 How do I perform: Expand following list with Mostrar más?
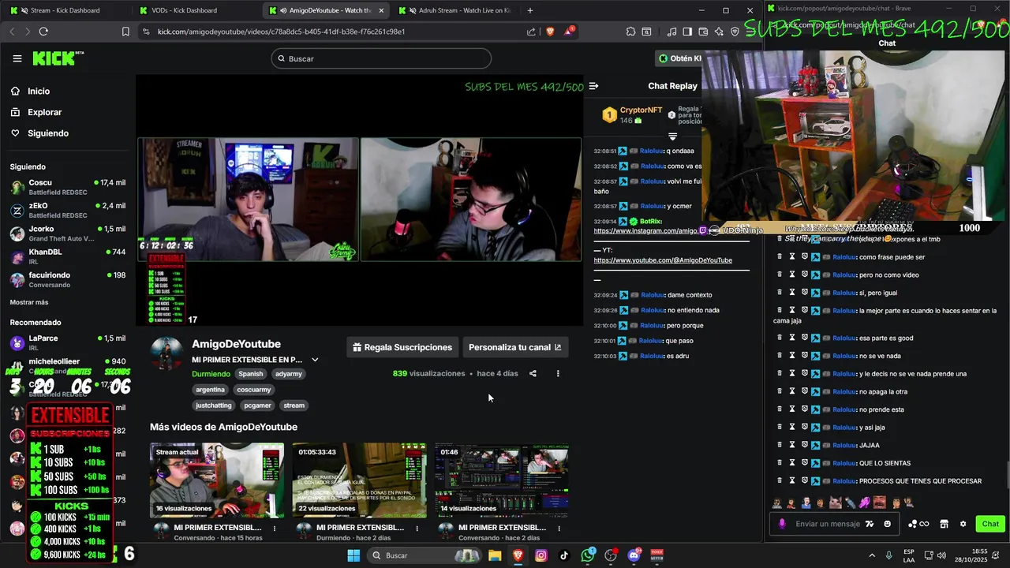(29, 302)
